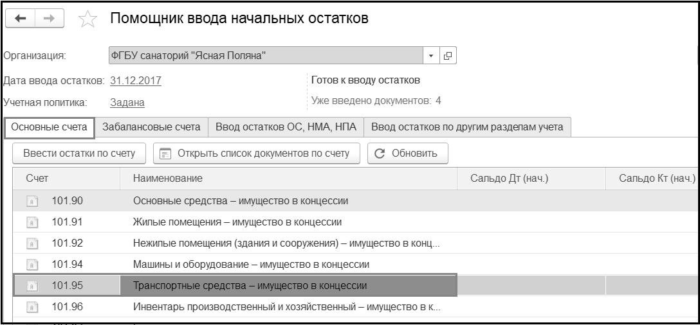
Task: Click account icon for row 101.94
Action: (x=32, y=264)
